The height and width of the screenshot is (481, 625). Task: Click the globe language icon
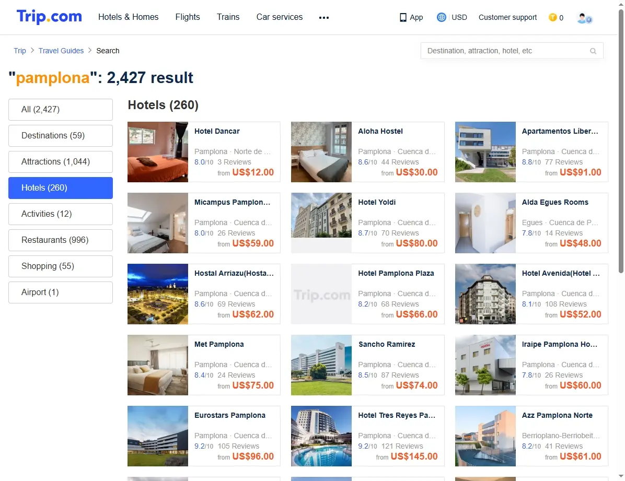(441, 17)
